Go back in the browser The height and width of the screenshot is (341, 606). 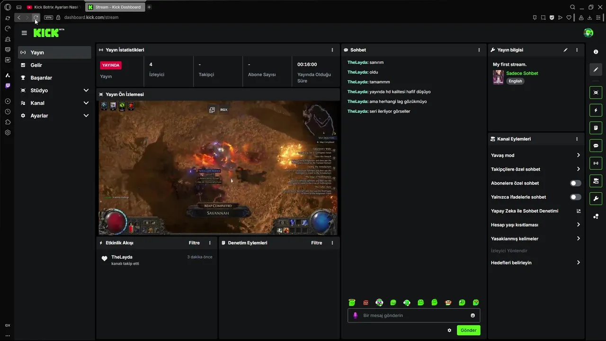19,18
